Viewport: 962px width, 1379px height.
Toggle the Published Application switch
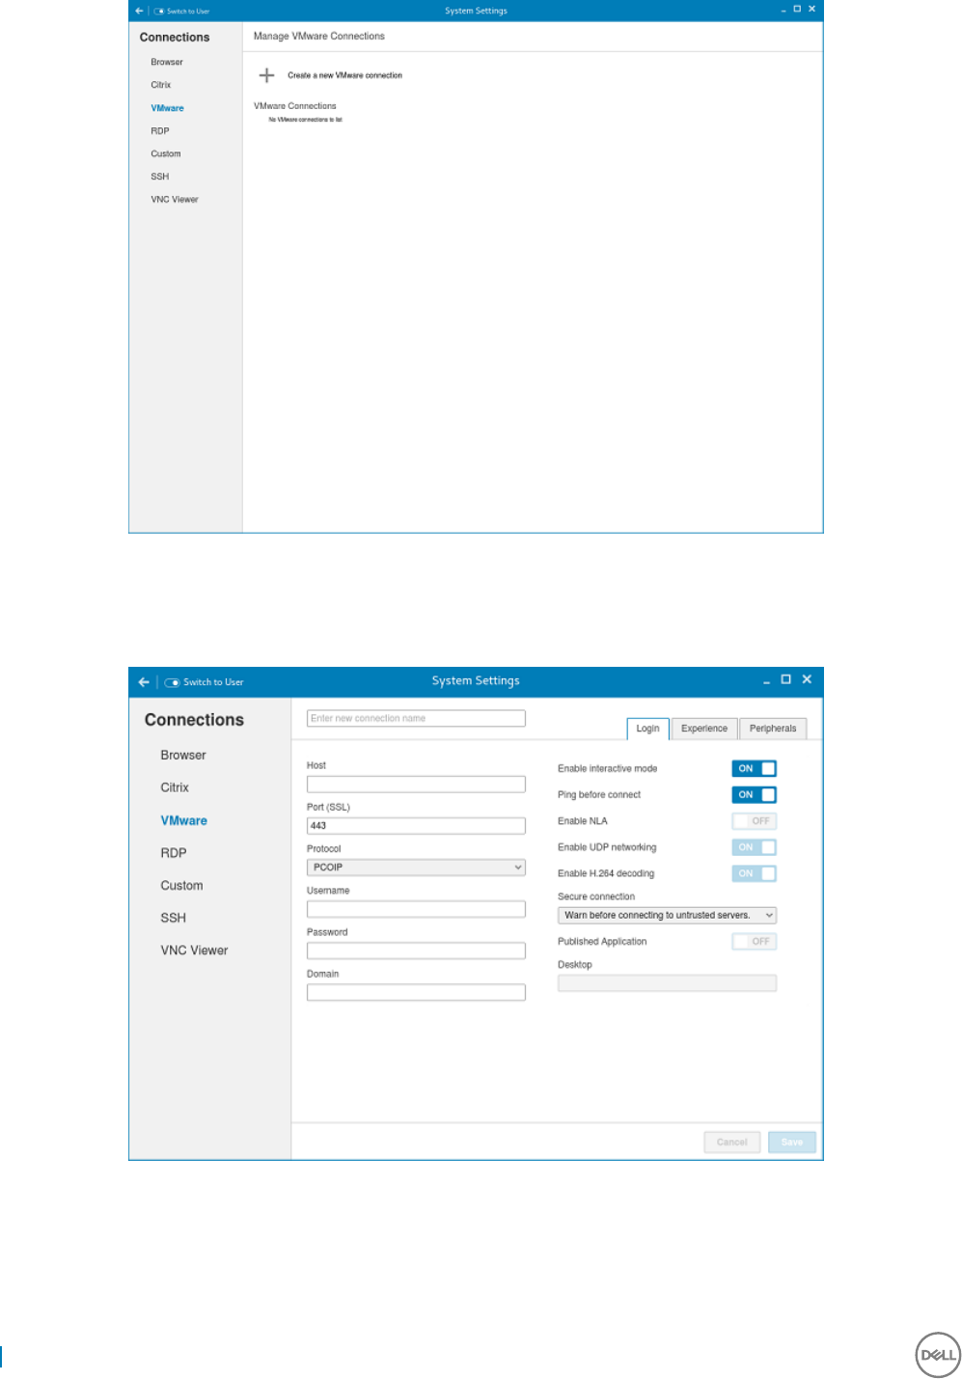click(755, 942)
